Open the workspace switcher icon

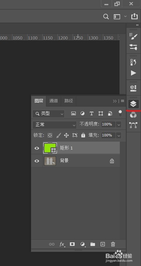[x=117, y=17]
